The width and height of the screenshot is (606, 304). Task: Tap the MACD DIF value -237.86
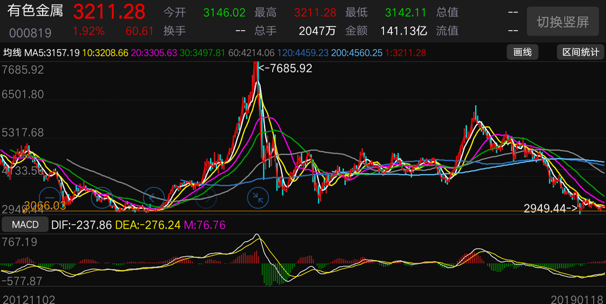click(x=82, y=224)
